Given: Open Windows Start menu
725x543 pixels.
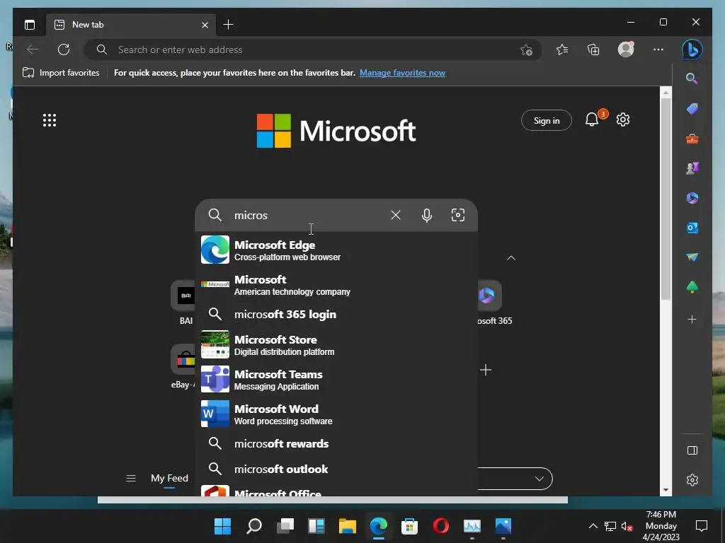Looking at the screenshot, I should point(222,526).
